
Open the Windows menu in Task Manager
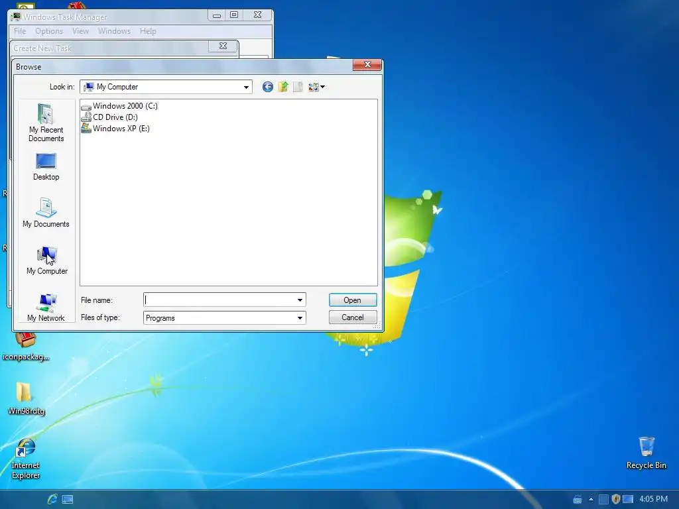[114, 31]
